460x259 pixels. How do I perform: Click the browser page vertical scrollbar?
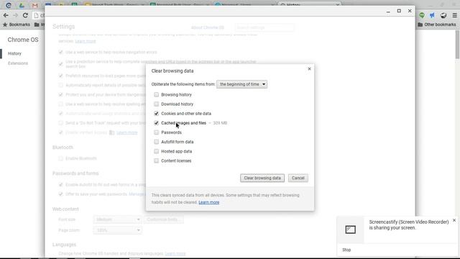(x=457, y=44)
